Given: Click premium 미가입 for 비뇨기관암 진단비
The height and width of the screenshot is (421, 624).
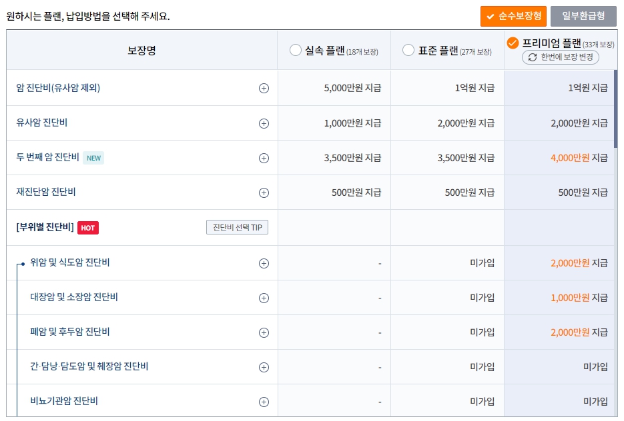Looking at the screenshot, I should tap(596, 401).
